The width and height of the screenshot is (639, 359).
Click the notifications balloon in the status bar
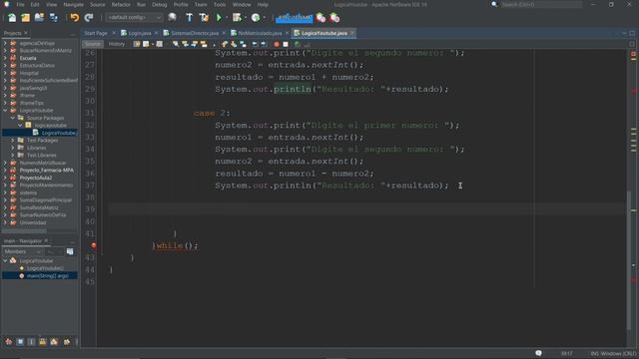point(538,353)
